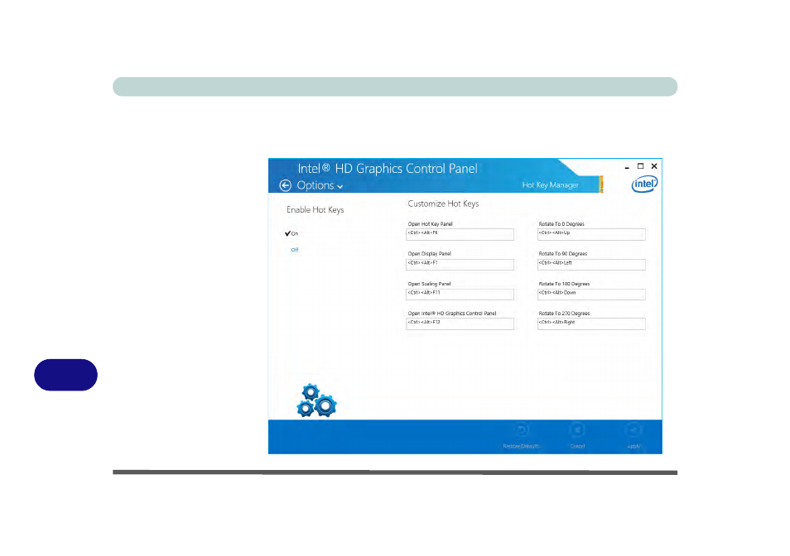This screenshot has width=790, height=556.
Task: Click the Restore Defaults button
Action: pyautogui.click(x=521, y=436)
